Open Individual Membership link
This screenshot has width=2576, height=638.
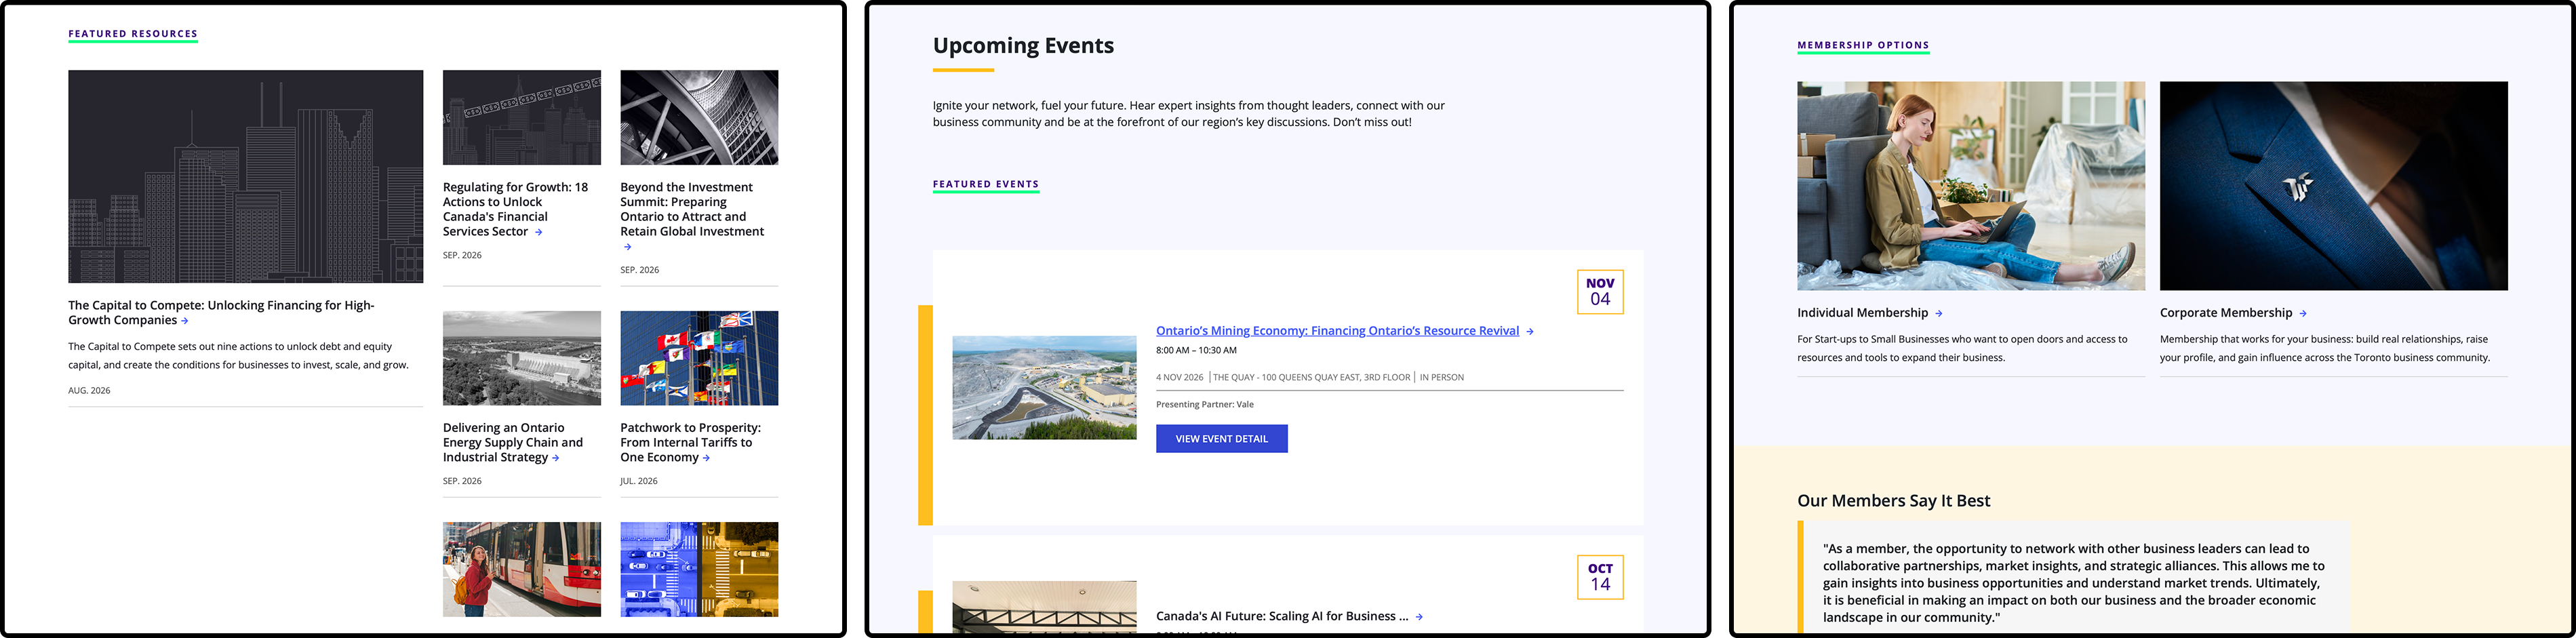click(x=1862, y=313)
